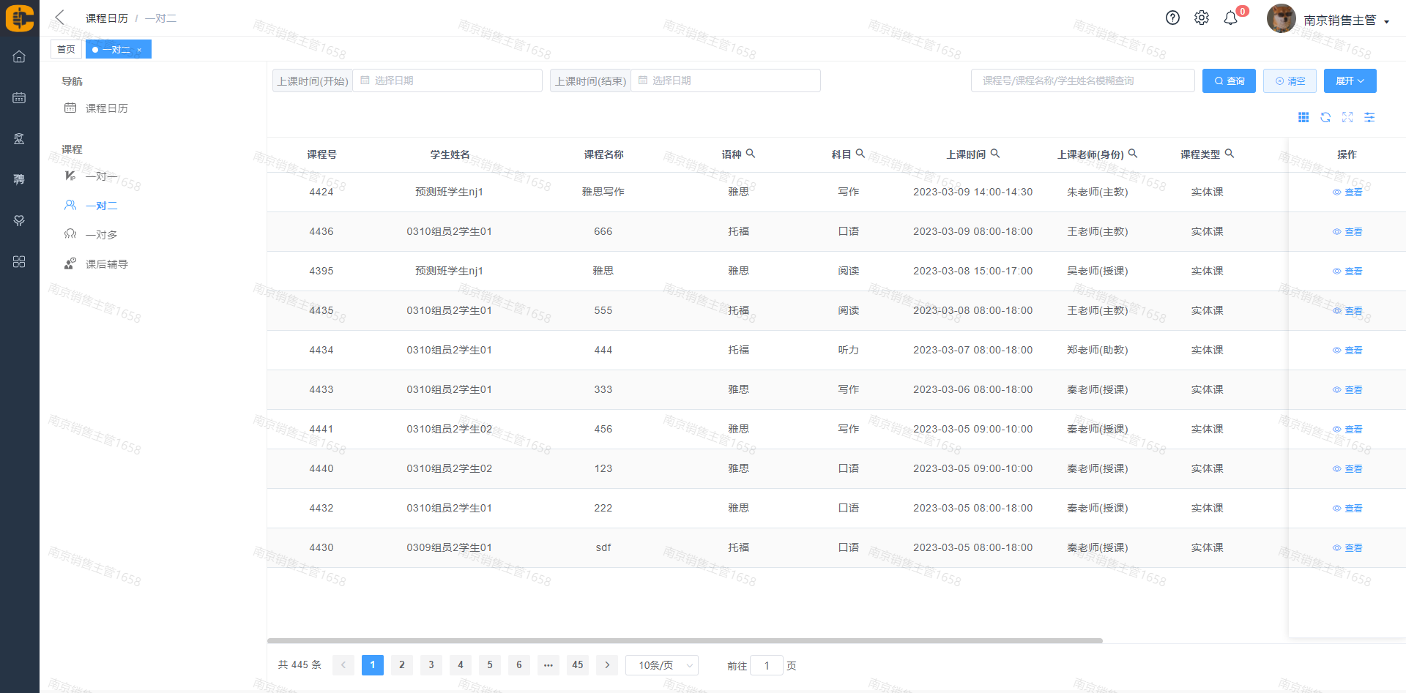Viewport: 1406px width, 693px height.
Task: Click the home icon in the left sidebar
Action: [x=19, y=56]
